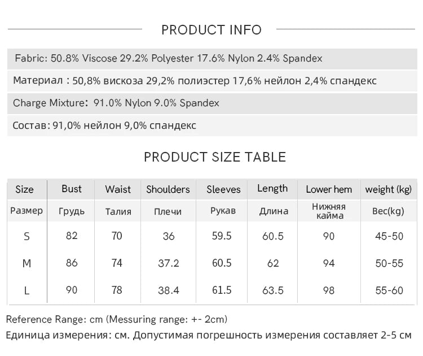The width and height of the screenshot is (423, 356).
Task: Click the Материал composition row
Action: (212, 81)
